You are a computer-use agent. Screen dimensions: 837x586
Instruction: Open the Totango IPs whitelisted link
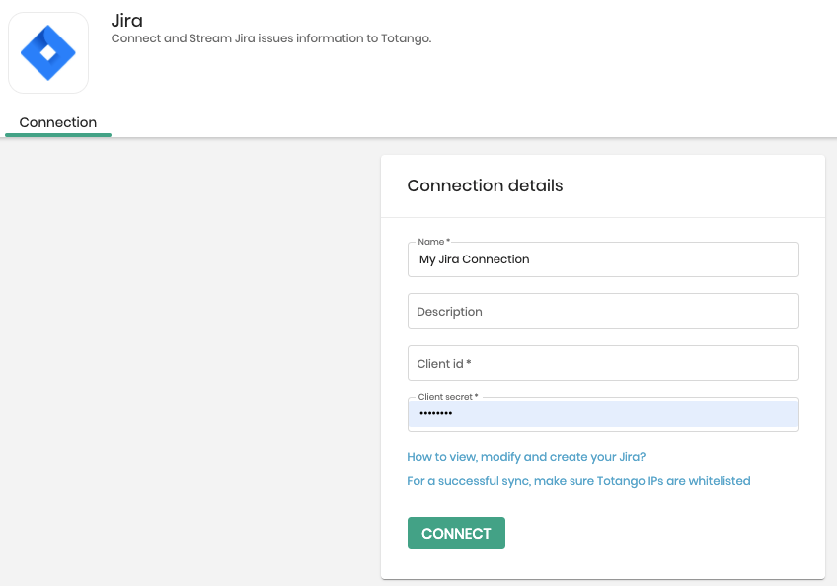click(x=578, y=481)
